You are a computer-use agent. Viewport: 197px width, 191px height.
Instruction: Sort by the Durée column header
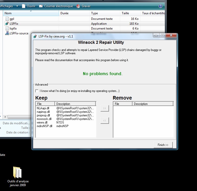coord(74,13)
